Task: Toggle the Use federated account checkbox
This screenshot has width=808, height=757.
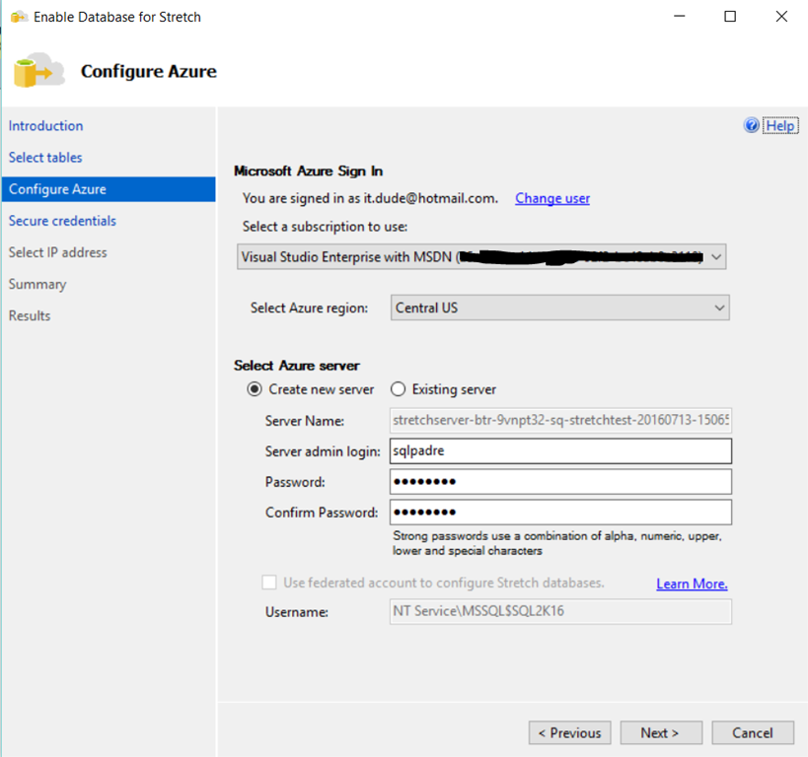Action: coord(269,583)
